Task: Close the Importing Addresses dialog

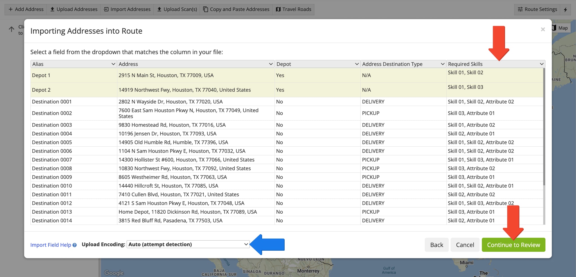Action: coord(543,29)
